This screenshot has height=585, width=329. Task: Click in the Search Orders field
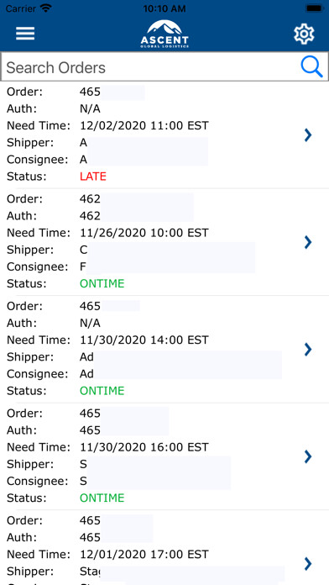point(164,67)
